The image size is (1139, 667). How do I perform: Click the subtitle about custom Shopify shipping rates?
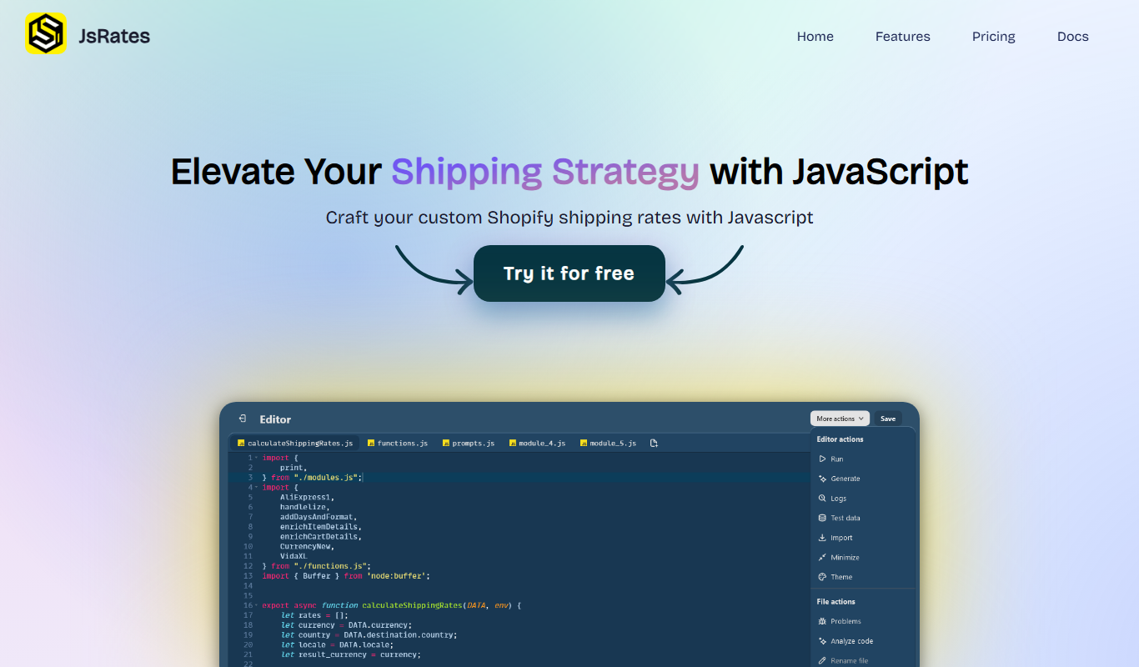pos(569,218)
